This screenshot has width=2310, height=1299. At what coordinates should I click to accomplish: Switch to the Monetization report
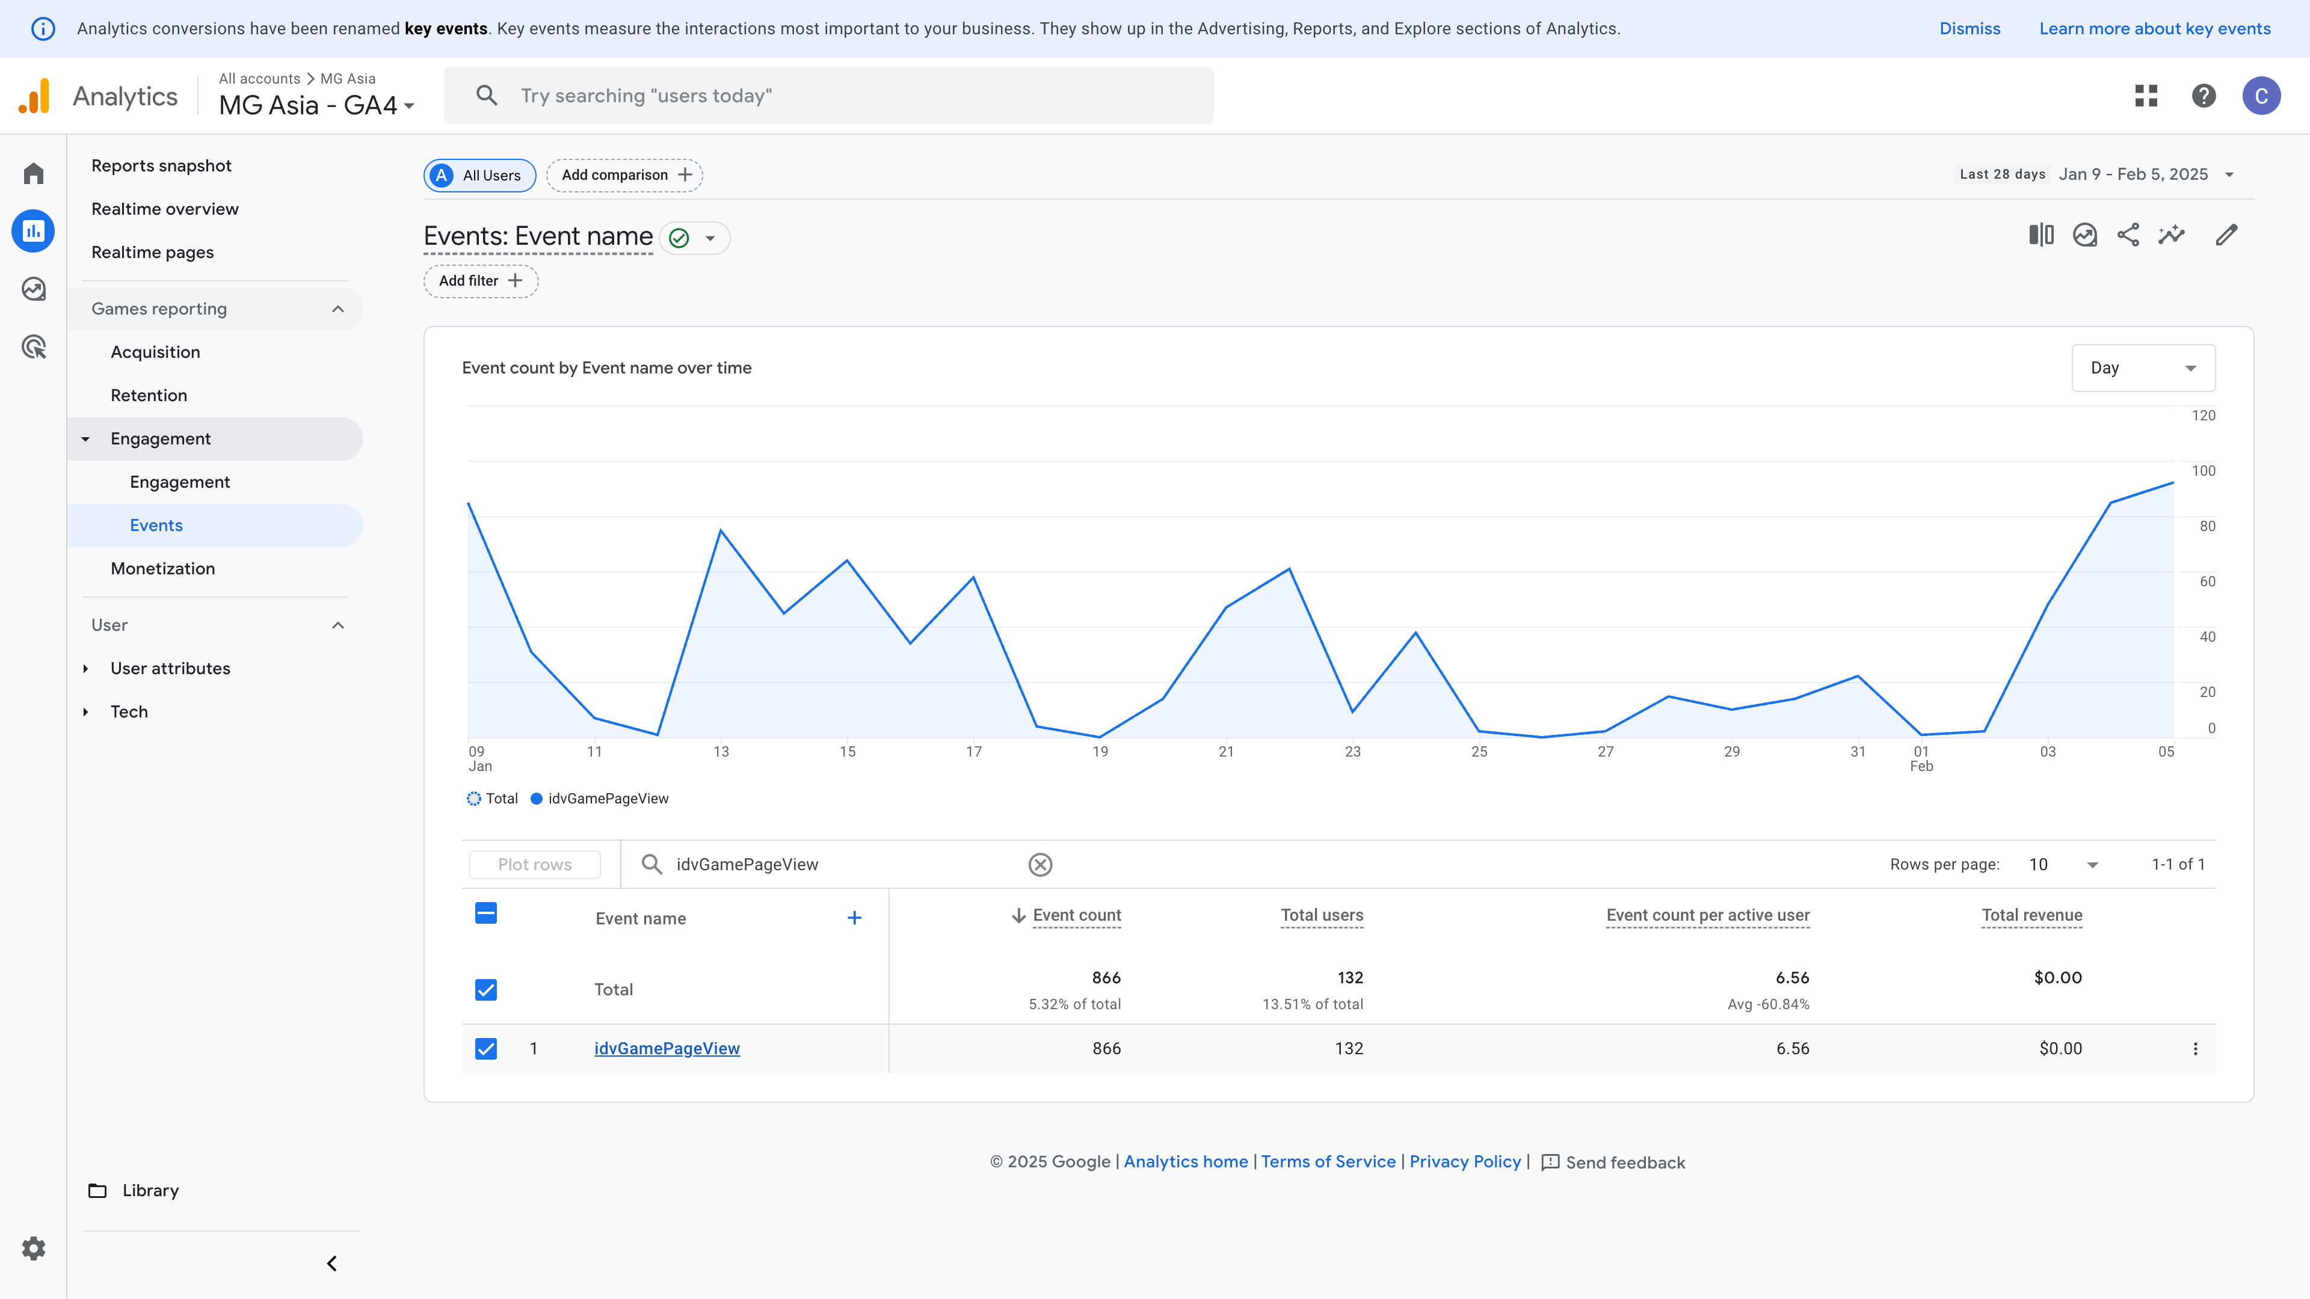point(162,568)
